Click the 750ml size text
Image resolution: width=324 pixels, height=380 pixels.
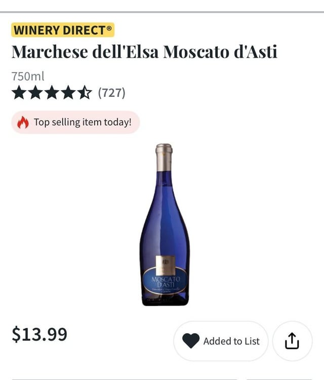28,76
